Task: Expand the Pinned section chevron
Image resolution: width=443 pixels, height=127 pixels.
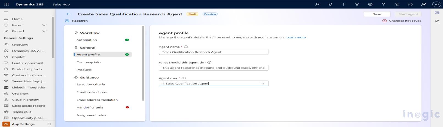Action: [x=44, y=31]
